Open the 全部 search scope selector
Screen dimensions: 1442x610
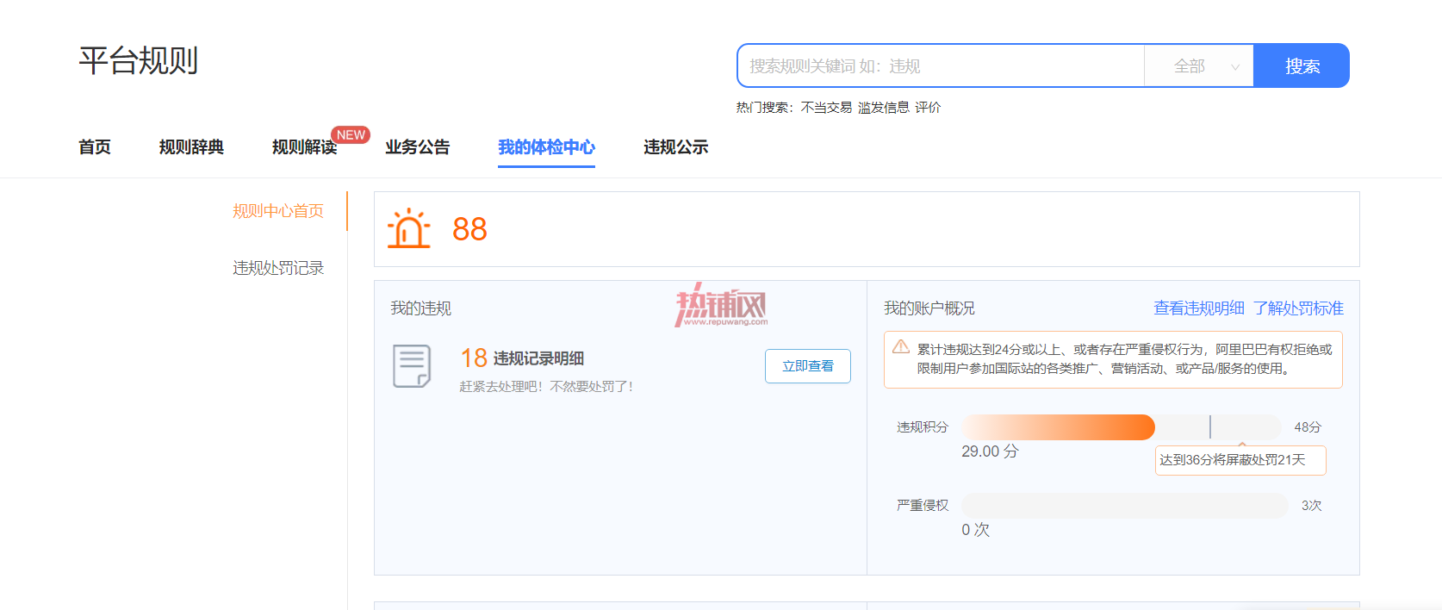1198,66
